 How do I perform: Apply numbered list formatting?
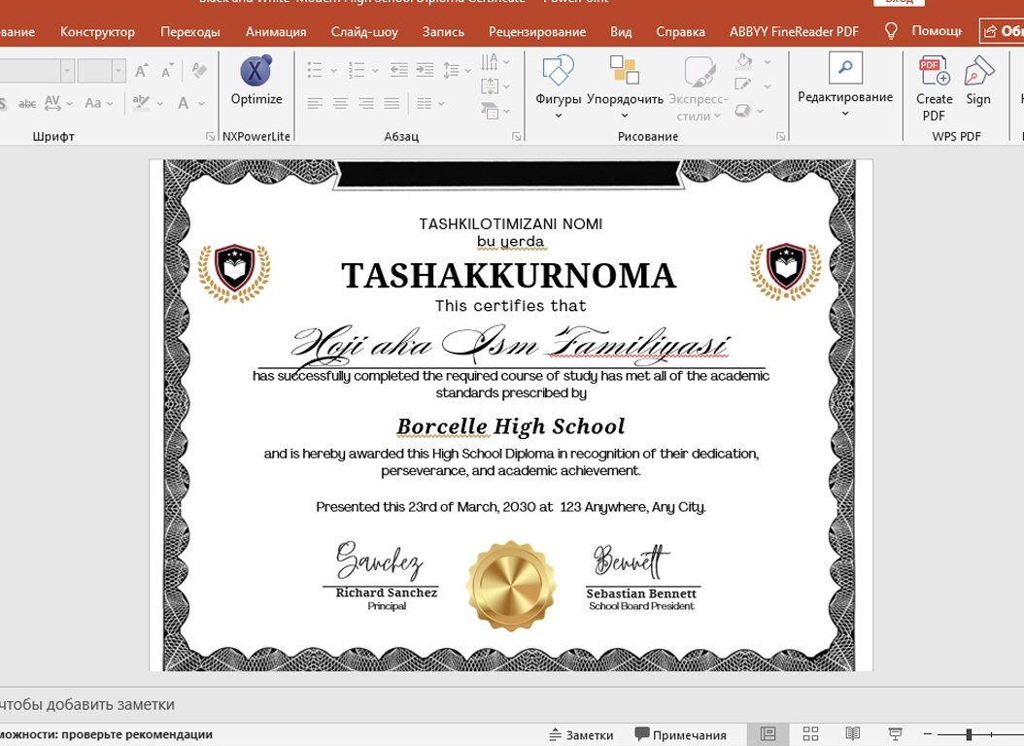pyautogui.click(x=357, y=70)
